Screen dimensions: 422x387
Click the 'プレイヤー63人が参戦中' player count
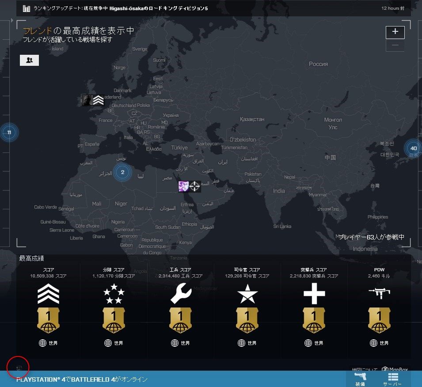371,237
